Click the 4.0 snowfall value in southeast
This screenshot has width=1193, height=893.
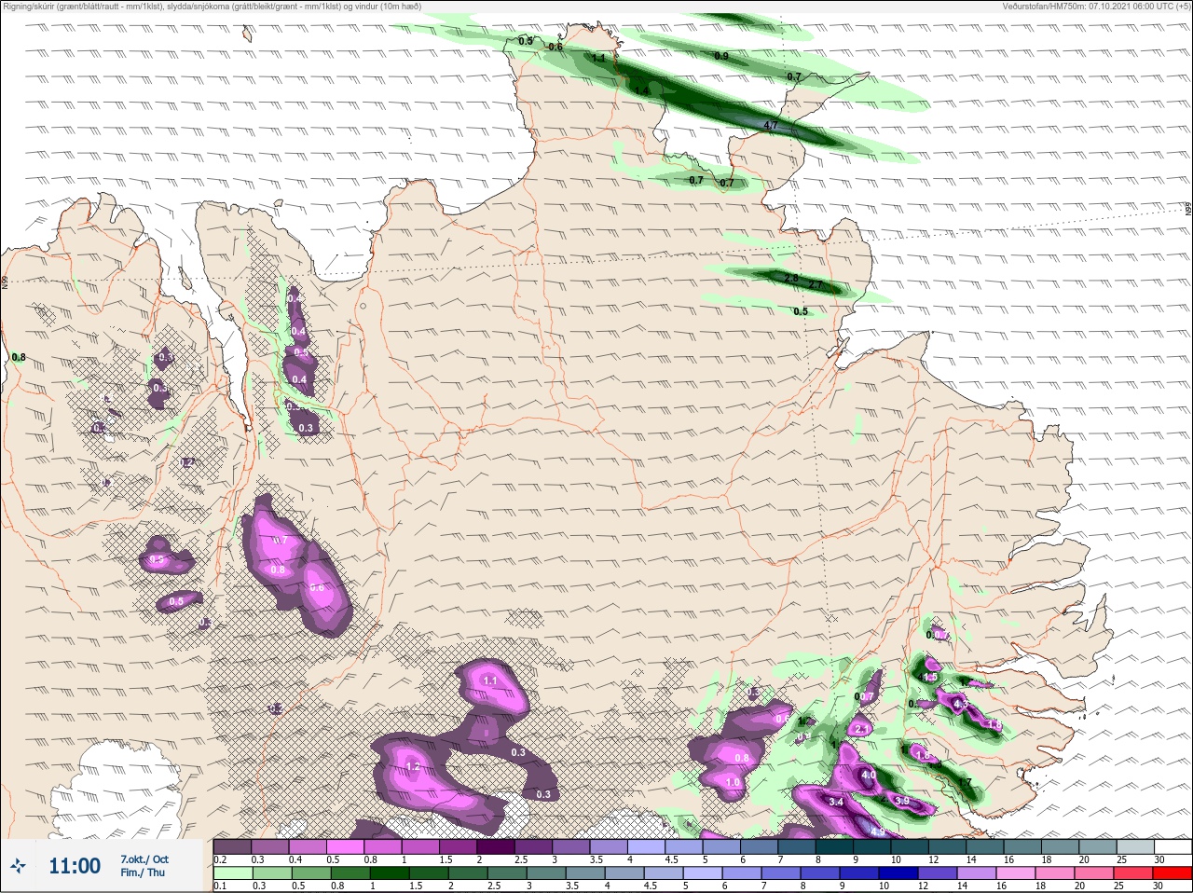click(869, 775)
